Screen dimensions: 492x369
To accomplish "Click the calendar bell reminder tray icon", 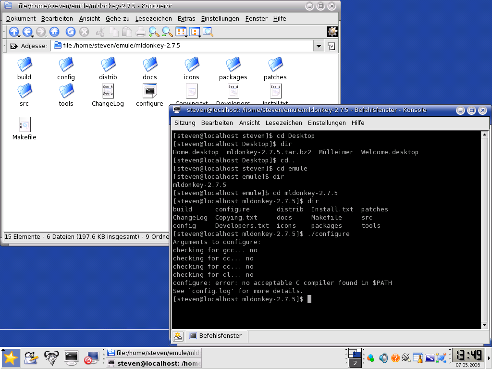I will click(418, 357).
